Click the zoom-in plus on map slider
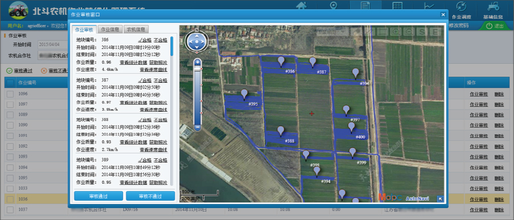 click(x=198, y=62)
